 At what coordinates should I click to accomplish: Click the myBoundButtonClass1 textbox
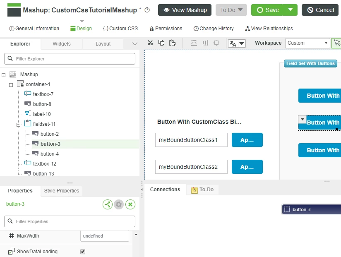coord(191,140)
